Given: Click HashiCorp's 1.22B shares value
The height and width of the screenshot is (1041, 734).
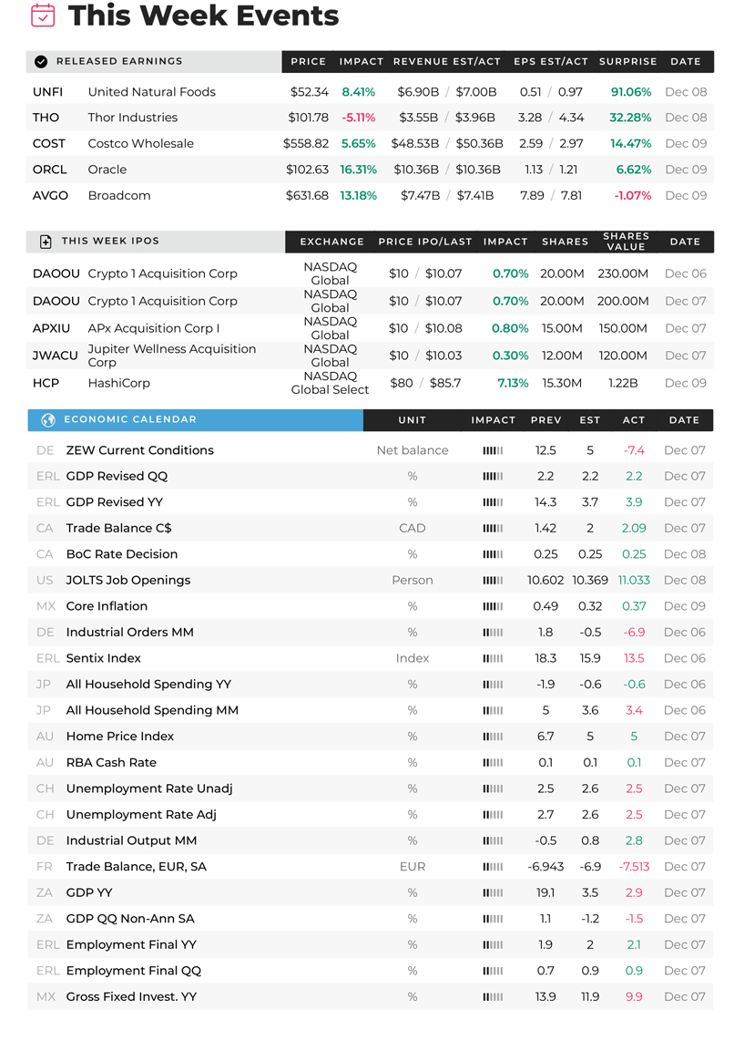Looking at the screenshot, I should (x=623, y=383).
